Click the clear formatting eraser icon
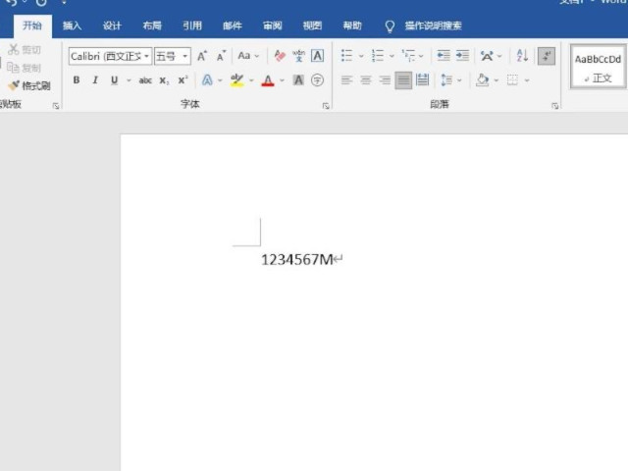The height and width of the screenshot is (471, 628). click(x=280, y=56)
